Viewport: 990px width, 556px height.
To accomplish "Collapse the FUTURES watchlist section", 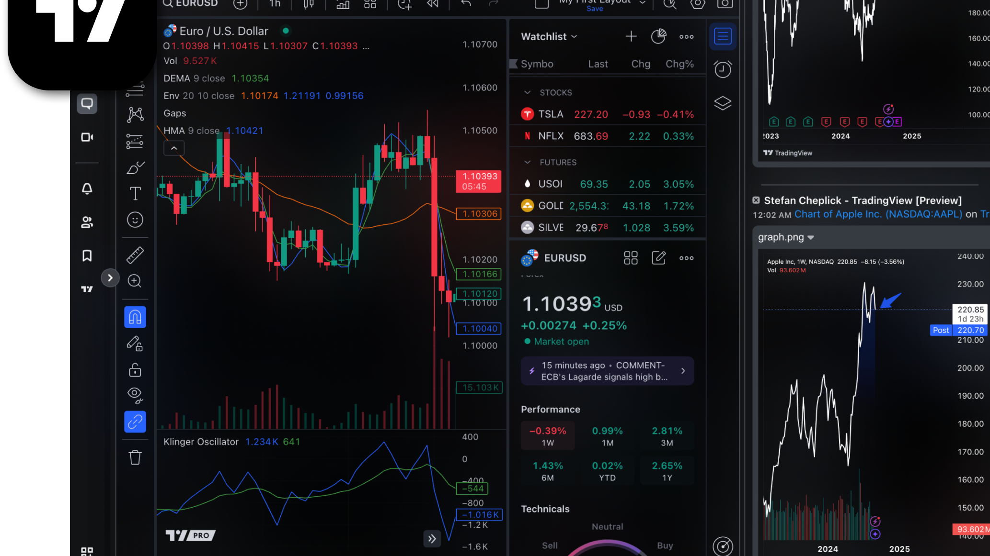I will [x=528, y=162].
